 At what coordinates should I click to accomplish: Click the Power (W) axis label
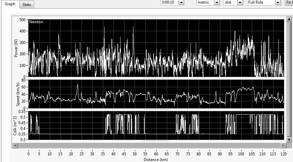coord(16,48)
